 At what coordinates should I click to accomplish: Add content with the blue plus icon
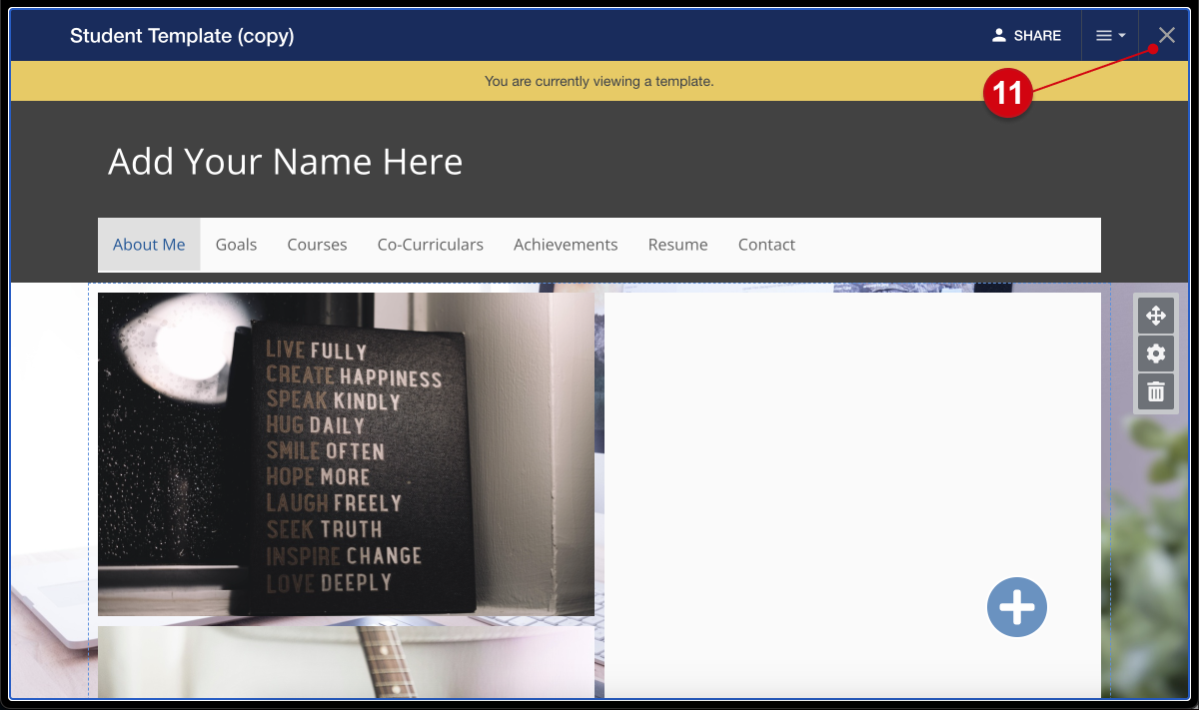1017,606
